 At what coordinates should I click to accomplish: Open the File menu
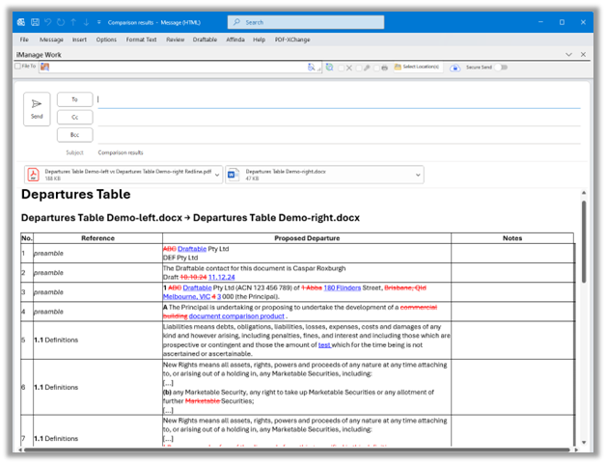24,40
